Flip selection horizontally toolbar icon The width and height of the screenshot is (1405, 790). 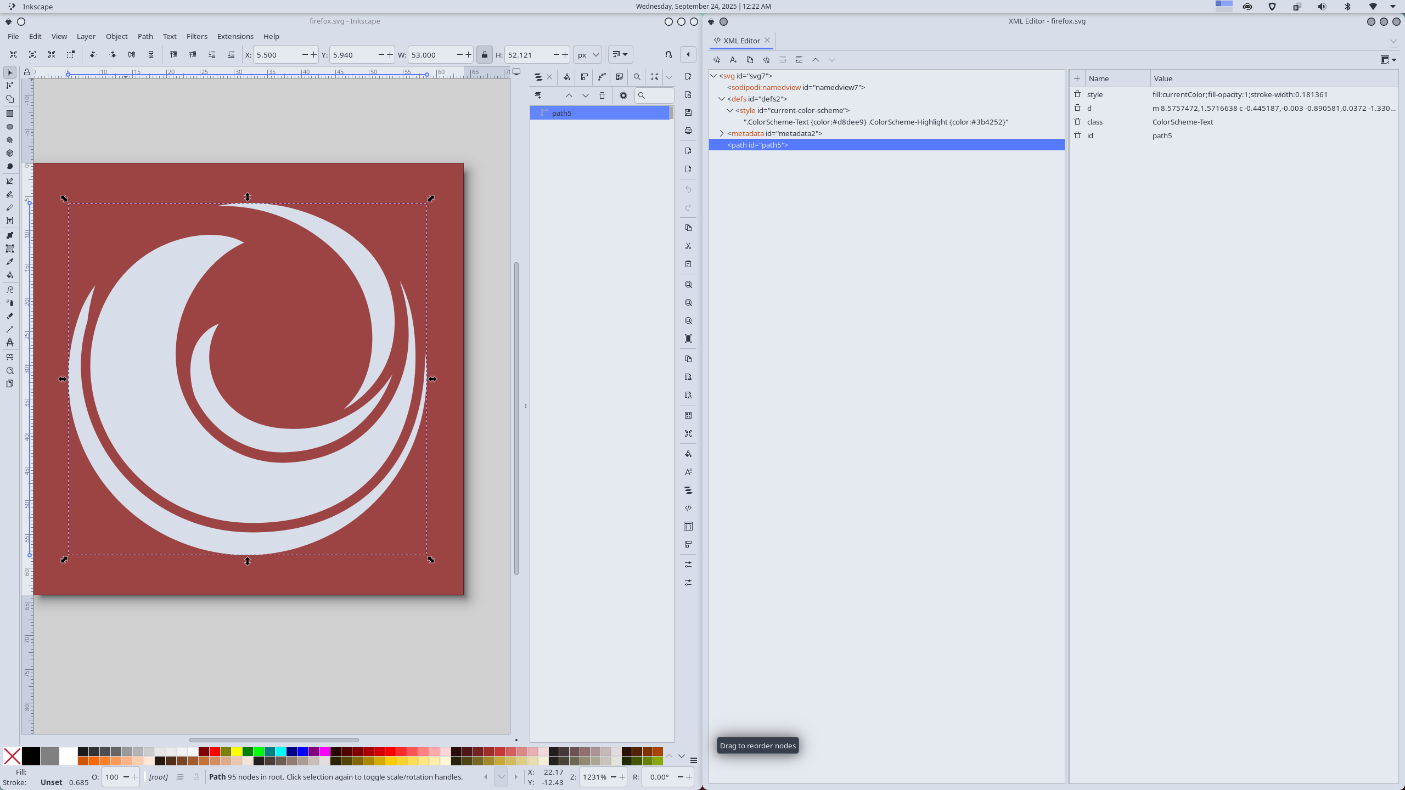coord(132,54)
